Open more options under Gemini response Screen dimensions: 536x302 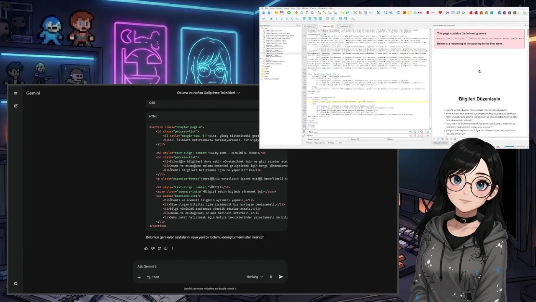[x=172, y=248]
